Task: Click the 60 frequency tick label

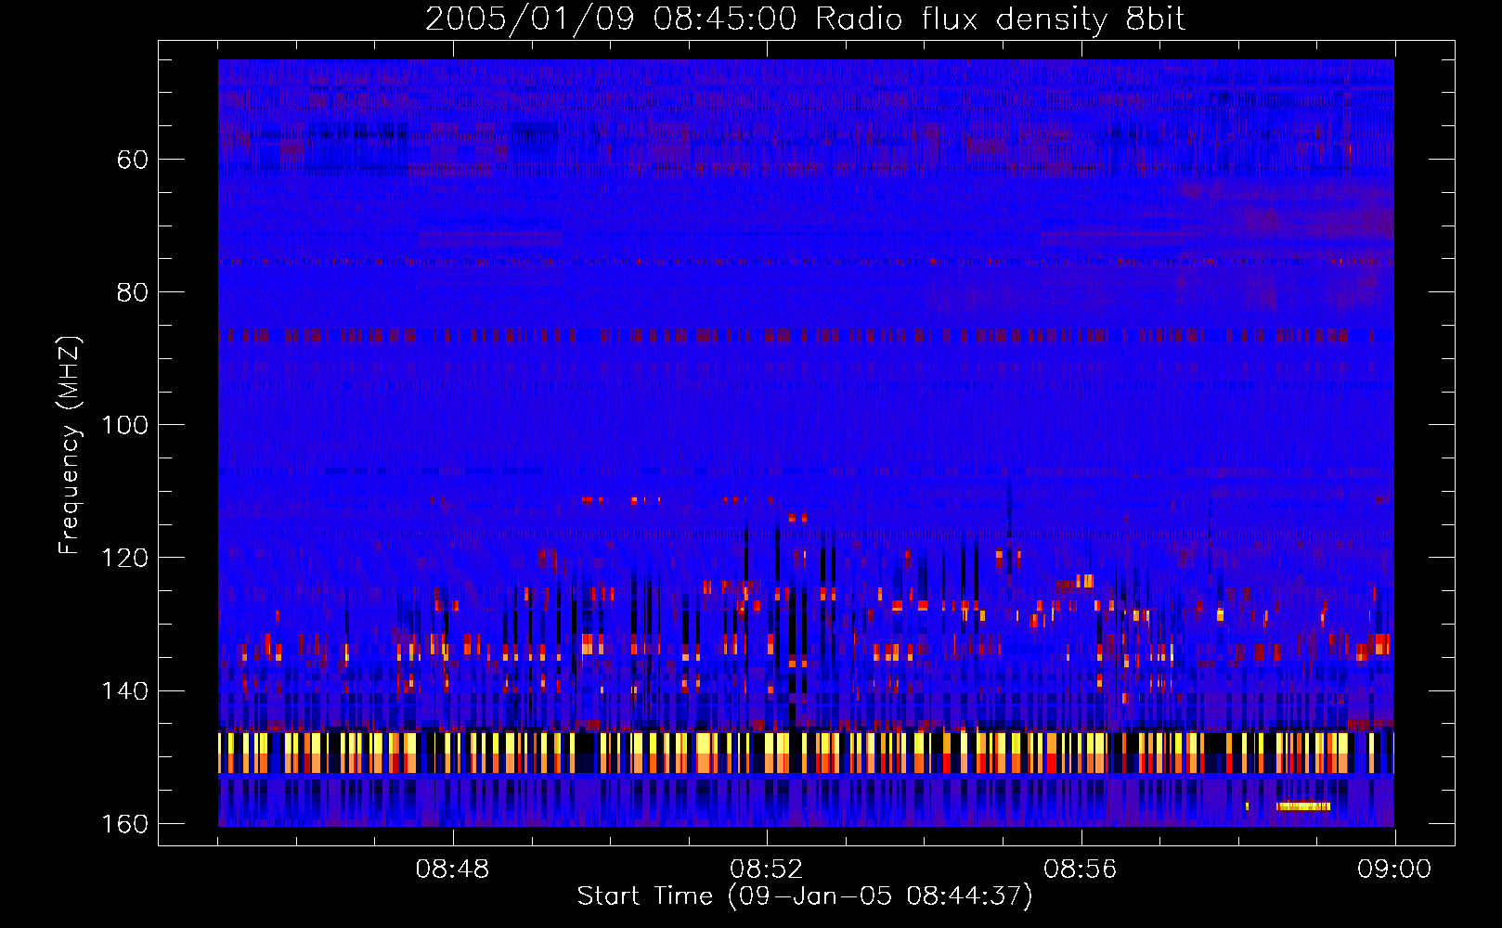Action: point(133,160)
